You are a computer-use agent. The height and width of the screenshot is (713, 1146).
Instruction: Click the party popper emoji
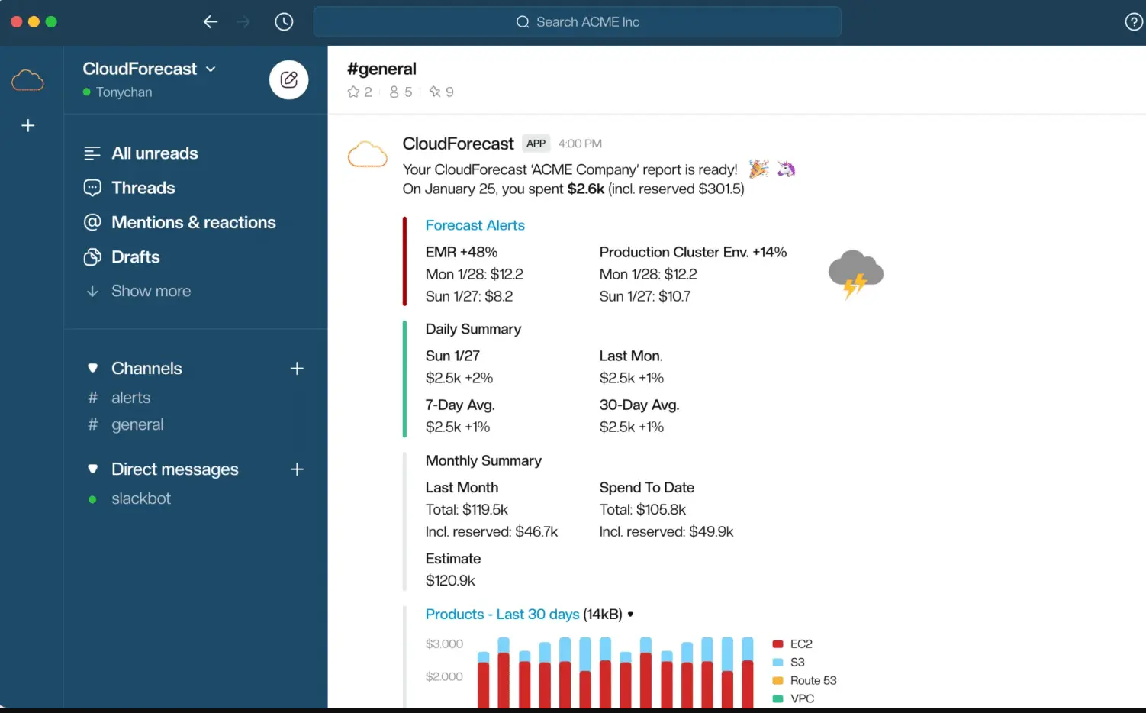click(x=758, y=169)
